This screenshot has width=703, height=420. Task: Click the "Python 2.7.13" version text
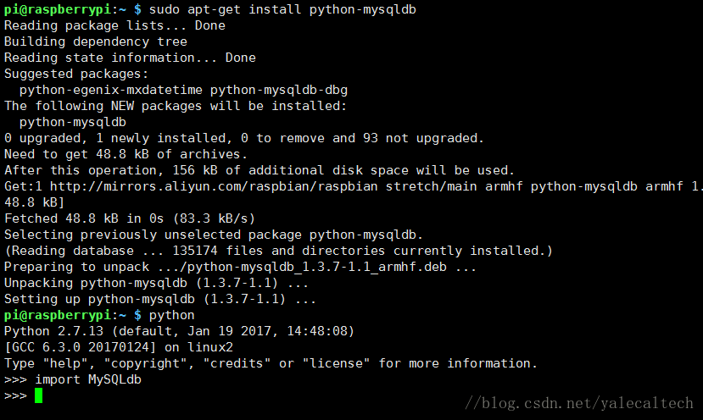[53, 331]
